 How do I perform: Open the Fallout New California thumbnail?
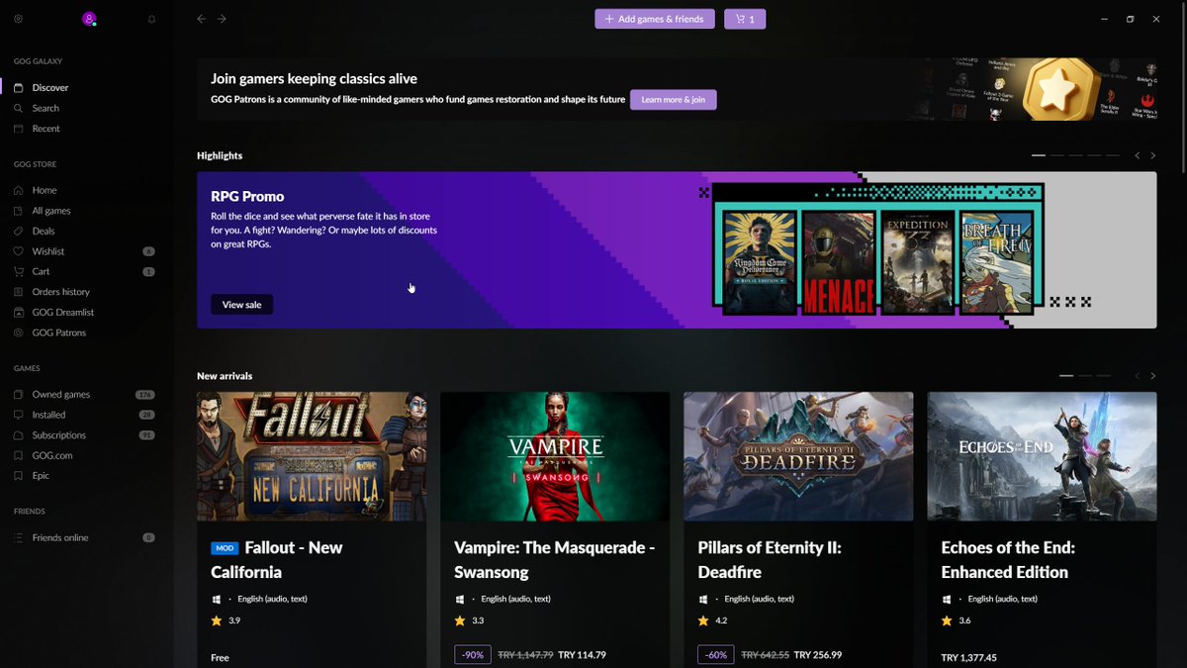tap(312, 456)
